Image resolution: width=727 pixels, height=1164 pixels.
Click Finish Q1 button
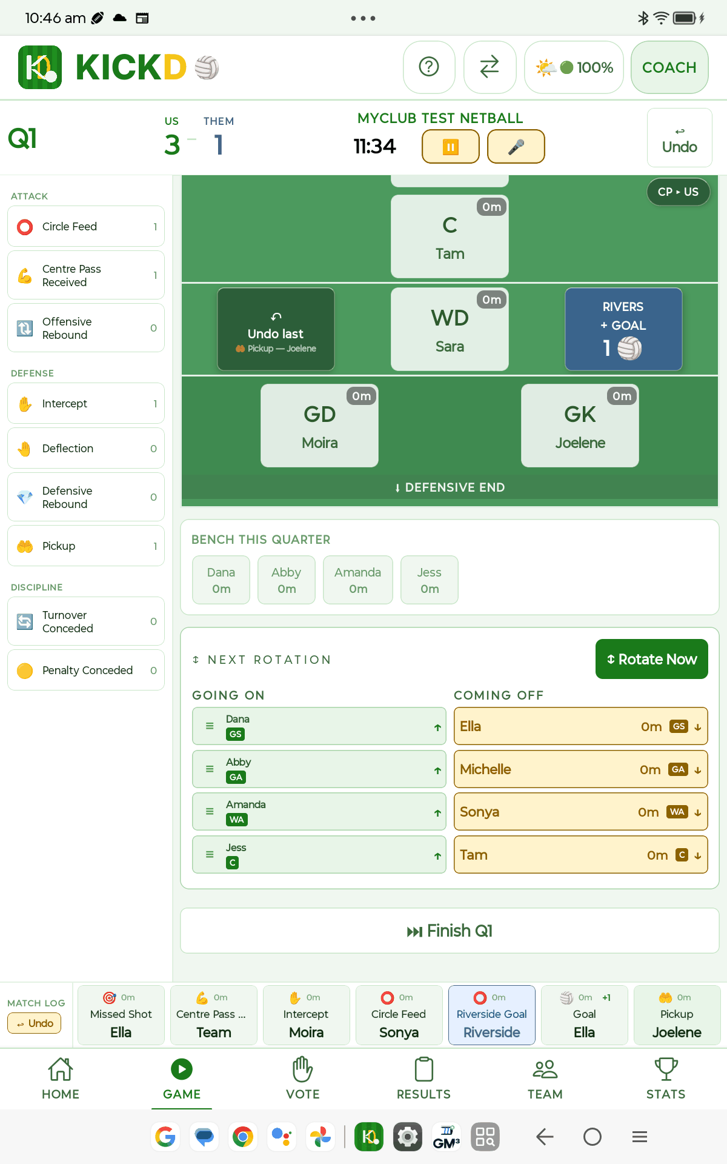click(x=450, y=931)
